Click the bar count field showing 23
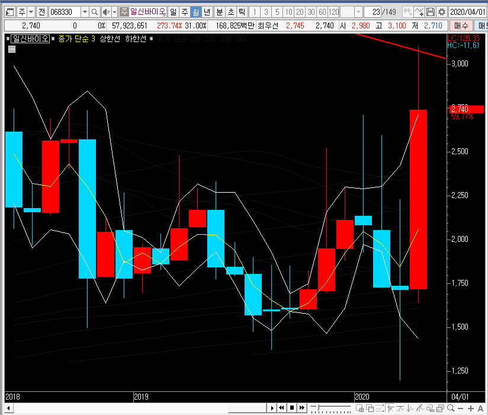Viewport: 488px width, 415px height. click(x=373, y=12)
